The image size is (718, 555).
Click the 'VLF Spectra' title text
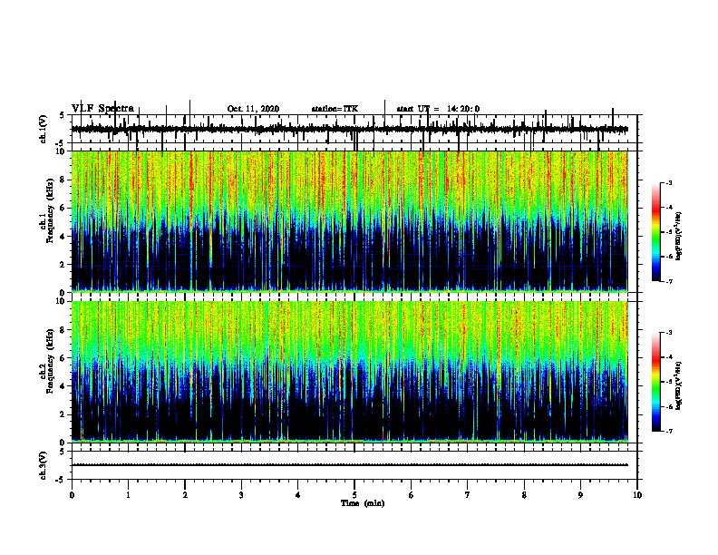pos(102,109)
